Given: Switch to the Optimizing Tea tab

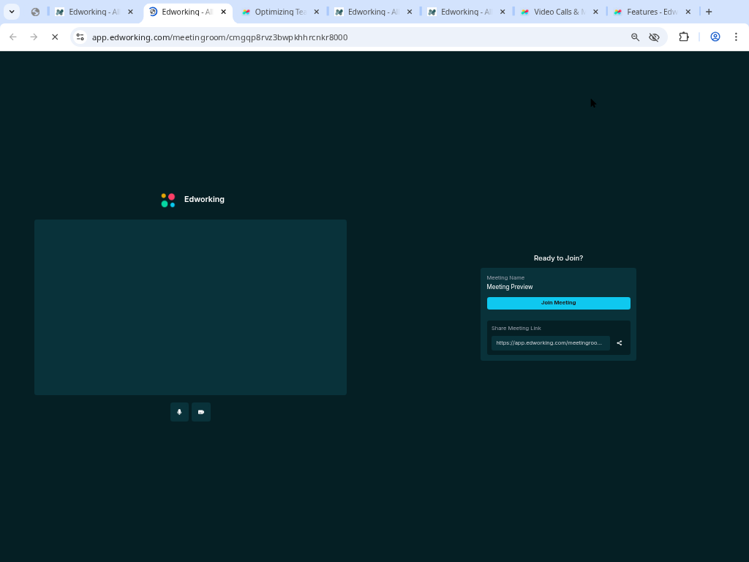Looking at the screenshot, I should (279, 12).
